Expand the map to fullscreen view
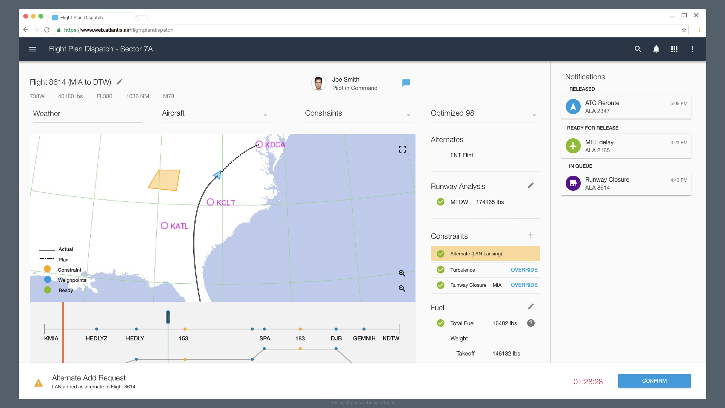Viewport: 725px width, 408px height. pos(402,149)
